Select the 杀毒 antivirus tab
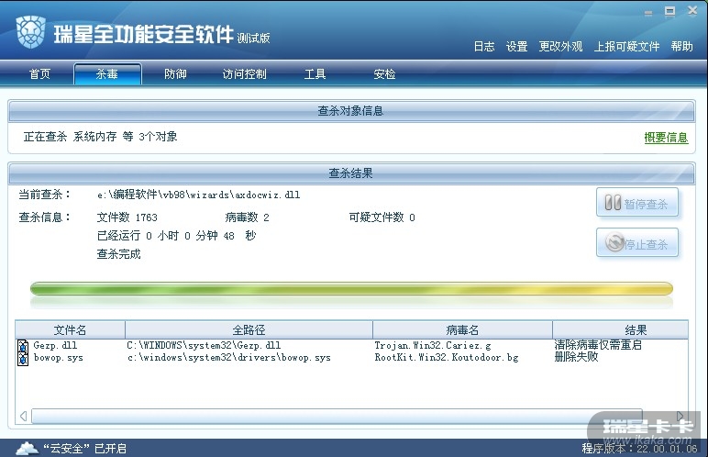Image resolution: width=708 pixels, height=457 pixels. (x=107, y=74)
